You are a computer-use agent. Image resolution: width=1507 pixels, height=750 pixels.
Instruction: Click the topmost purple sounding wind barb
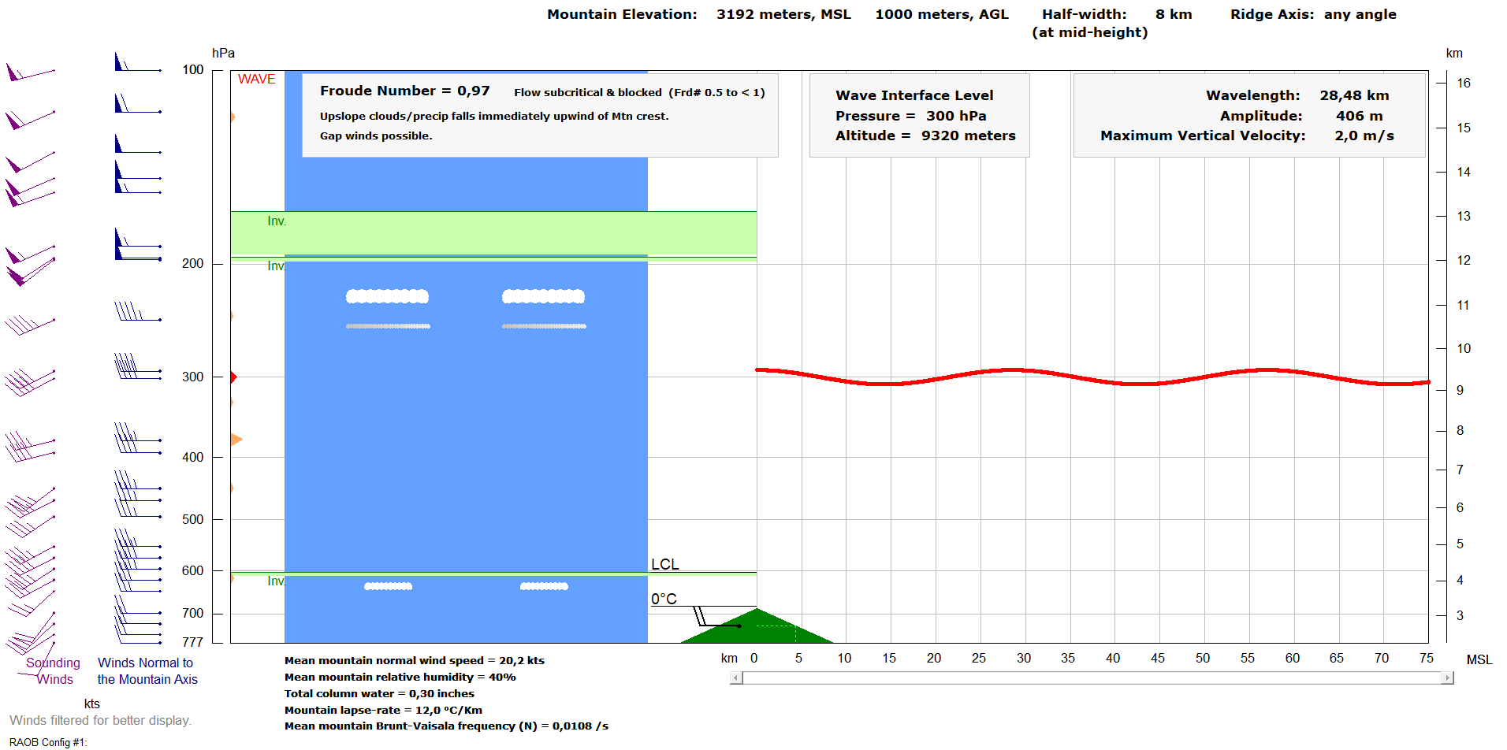[29, 74]
